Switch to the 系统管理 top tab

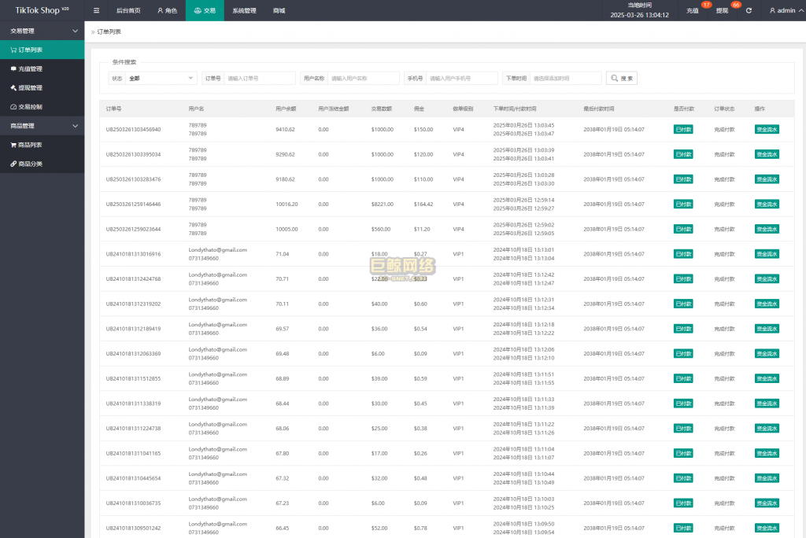[244, 10]
